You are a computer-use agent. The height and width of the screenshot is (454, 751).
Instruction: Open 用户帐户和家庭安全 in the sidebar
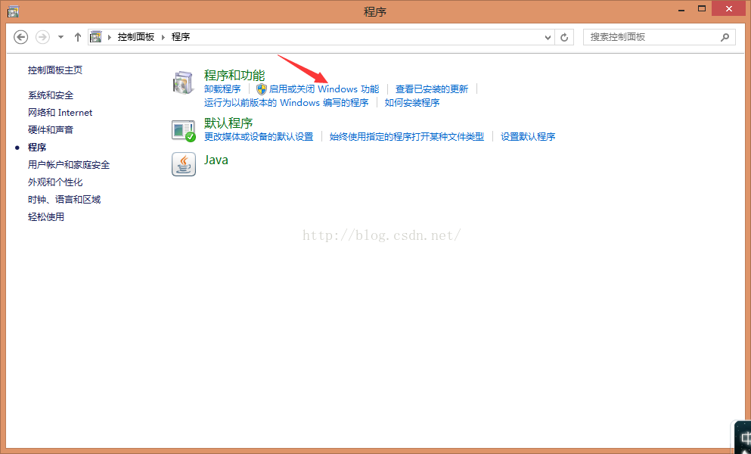click(x=69, y=165)
